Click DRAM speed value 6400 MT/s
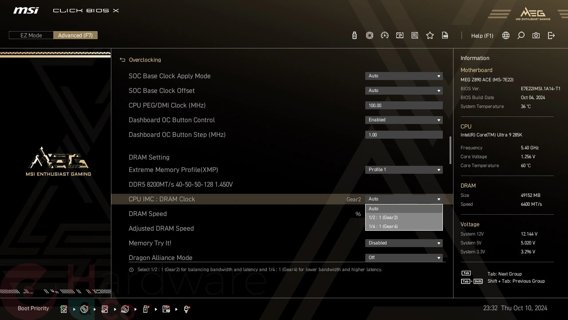The image size is (568, 320). [x=532, y=204]
